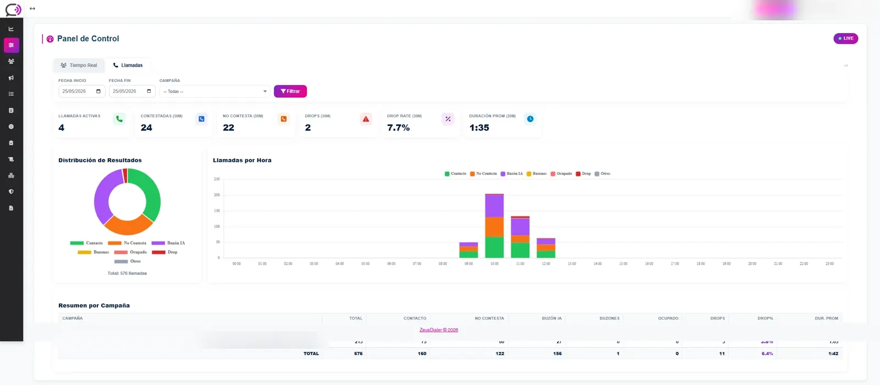This screenshot has width=880, height=385.
Task: Open the file document icon at sidebar bottom
Action: (x=11, y=208)
